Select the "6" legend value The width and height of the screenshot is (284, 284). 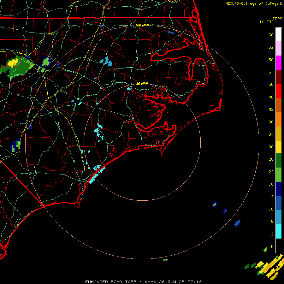(x=272, y=221)
